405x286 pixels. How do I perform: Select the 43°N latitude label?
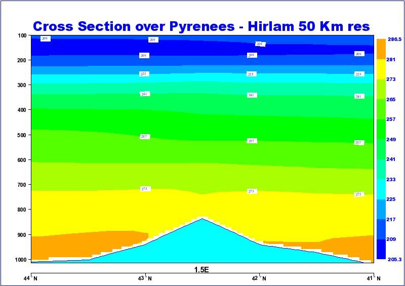click(145, 278)
